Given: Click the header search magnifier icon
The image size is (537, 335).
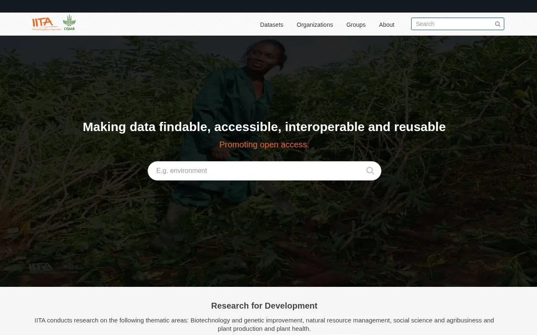Looking at the screenshot, I should 498,24.
